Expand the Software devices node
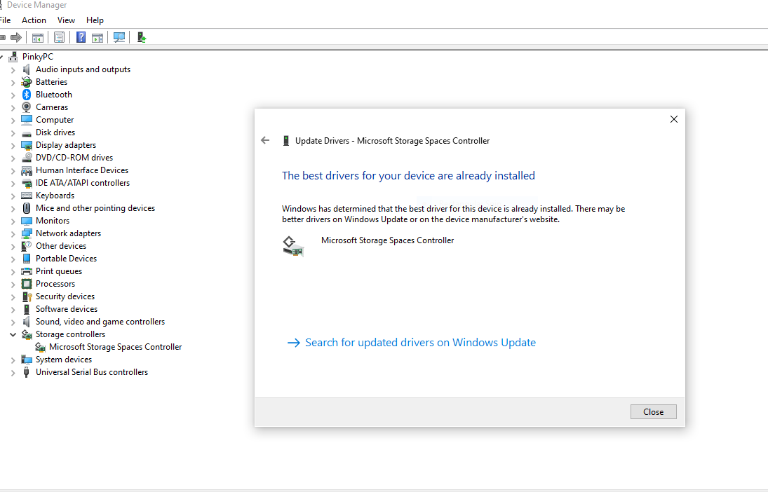768x492 pixels. (x=13, y=309)
